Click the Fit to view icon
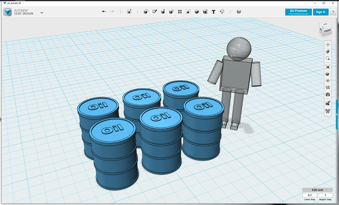The image size is (339, 205). click(x=328, y=67)
